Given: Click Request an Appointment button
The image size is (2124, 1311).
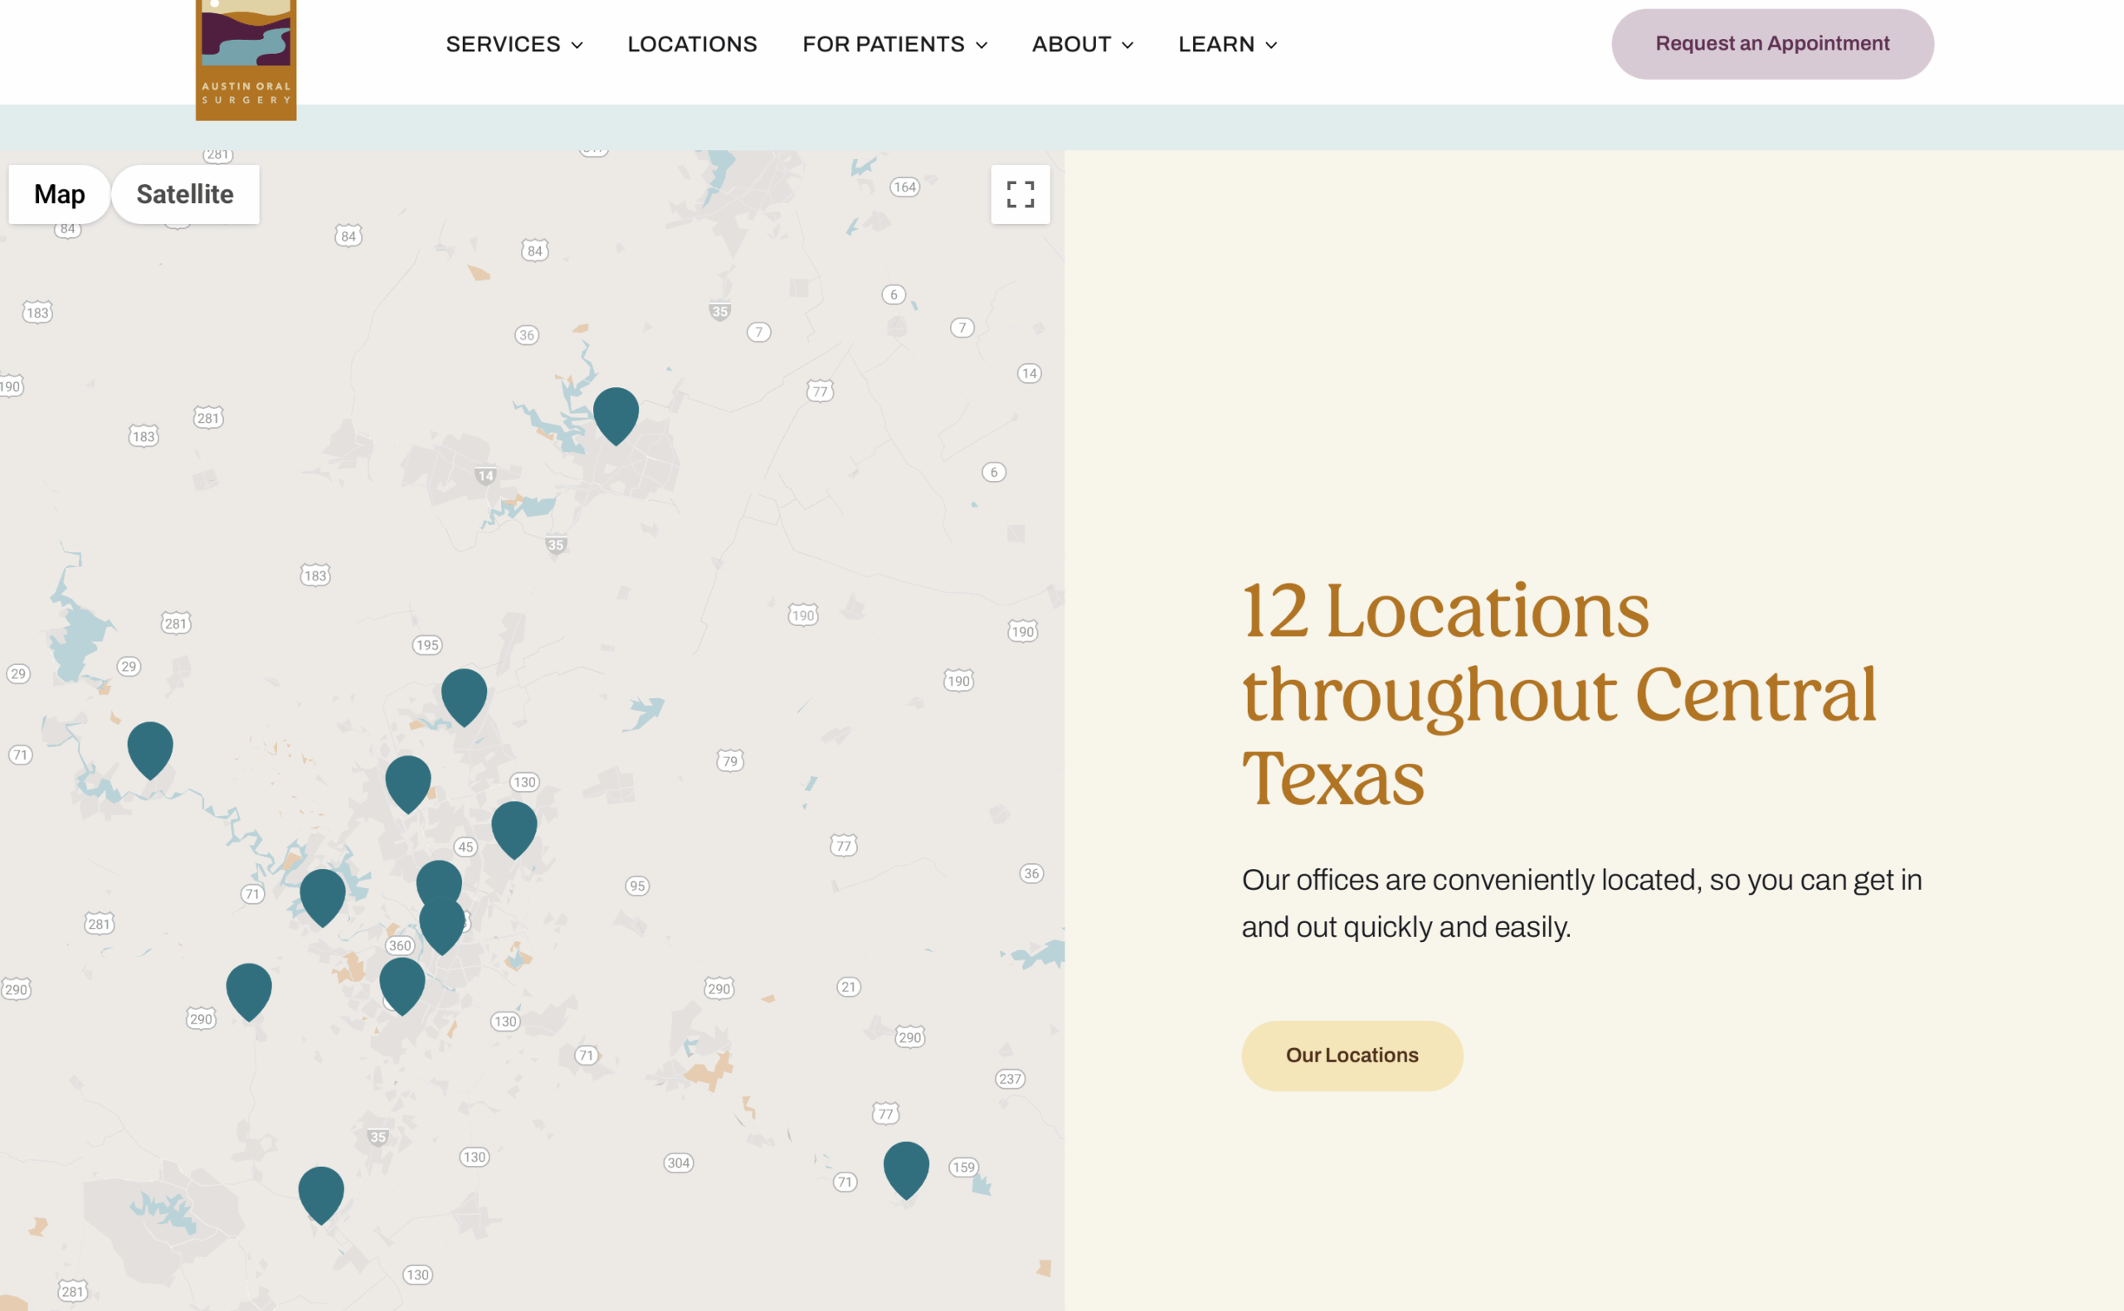Looking at the screenshot, I should tap(1772, 44).
